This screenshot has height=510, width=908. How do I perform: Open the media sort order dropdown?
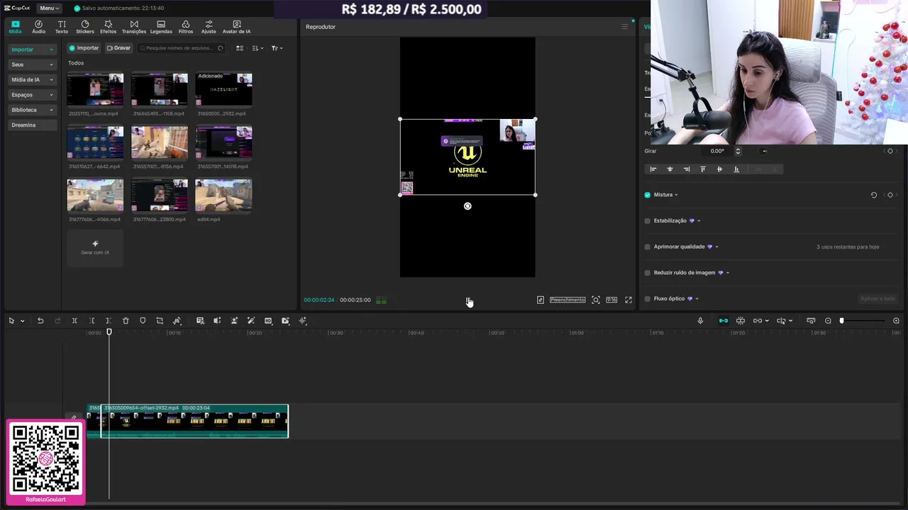pyautogui.click(x=258, y=48)
